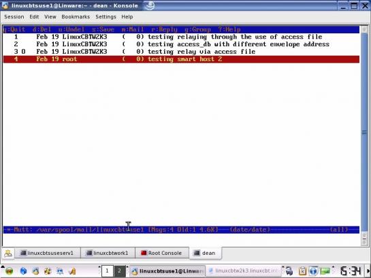Viewport: 371px width, 278px height.
Task: Open the KDE start menu icon
Action: [x=9, y=271]
